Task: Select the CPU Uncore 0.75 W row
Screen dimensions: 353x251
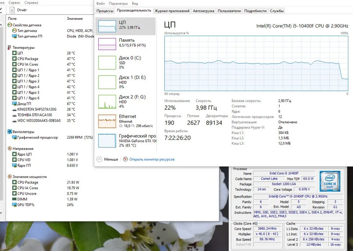Action: (x=45, y=194)
